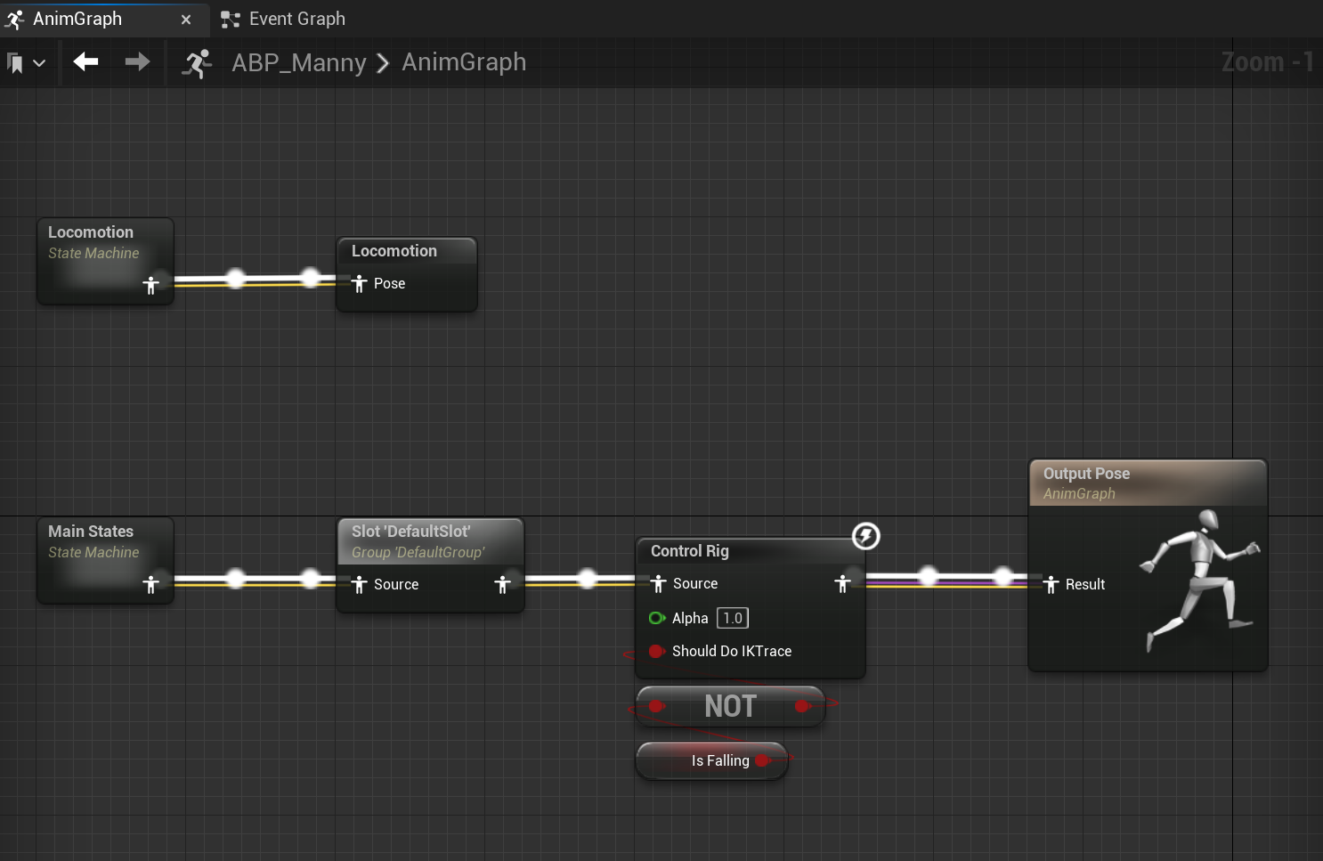This screenshot has width=1323, height=861.
Task: Edit the Alpha value field showing 1.0
Action: tap(733, 618)
